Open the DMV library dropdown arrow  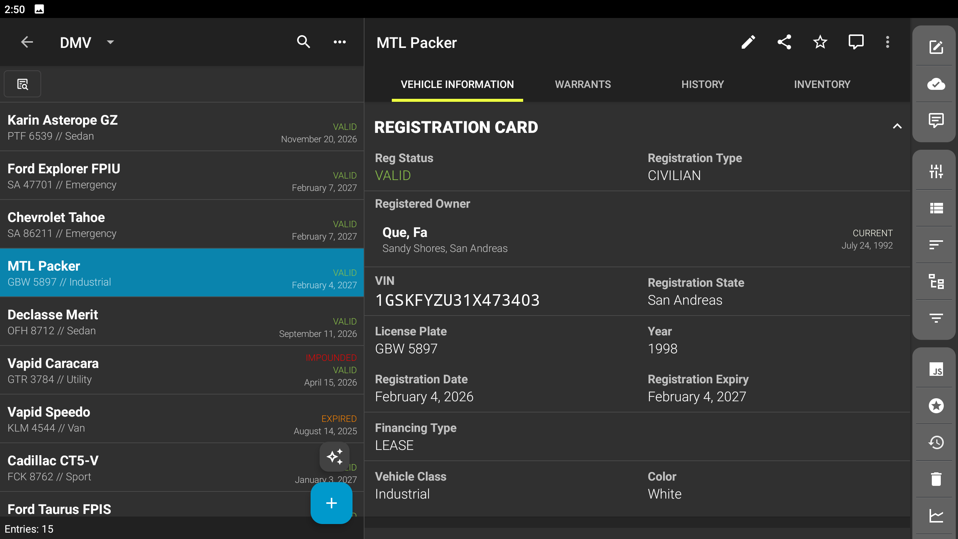pyautogui.click(x=110, y=42)
